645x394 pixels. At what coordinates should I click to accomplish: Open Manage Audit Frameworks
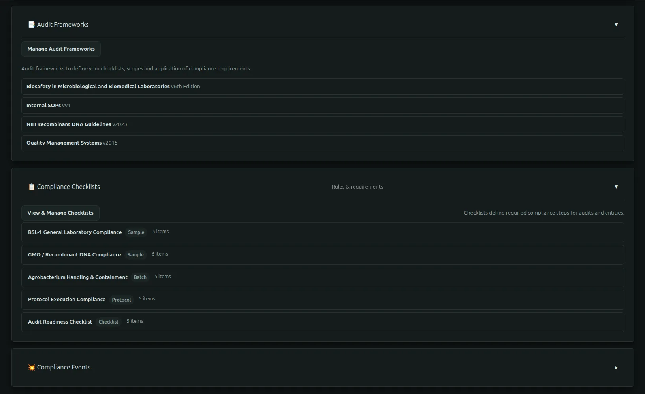point(61,49)
